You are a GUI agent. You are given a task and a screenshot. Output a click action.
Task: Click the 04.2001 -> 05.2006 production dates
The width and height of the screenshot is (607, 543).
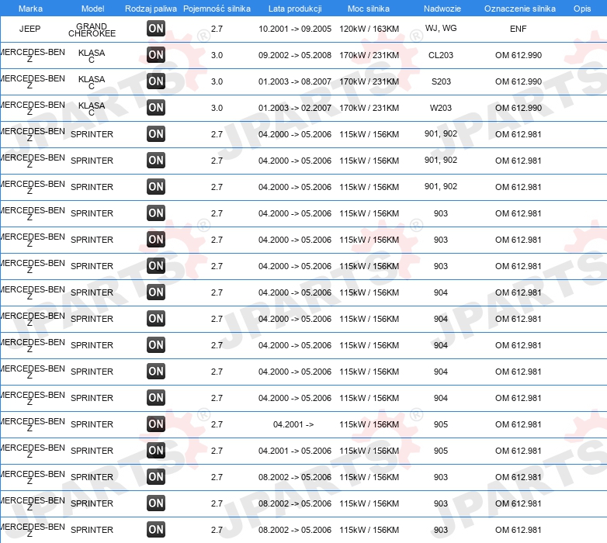tap(295, 451)
